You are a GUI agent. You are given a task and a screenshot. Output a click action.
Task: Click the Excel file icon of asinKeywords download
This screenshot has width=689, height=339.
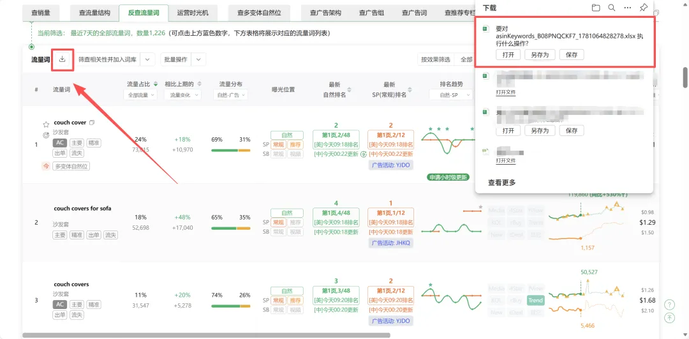(485, 29)
